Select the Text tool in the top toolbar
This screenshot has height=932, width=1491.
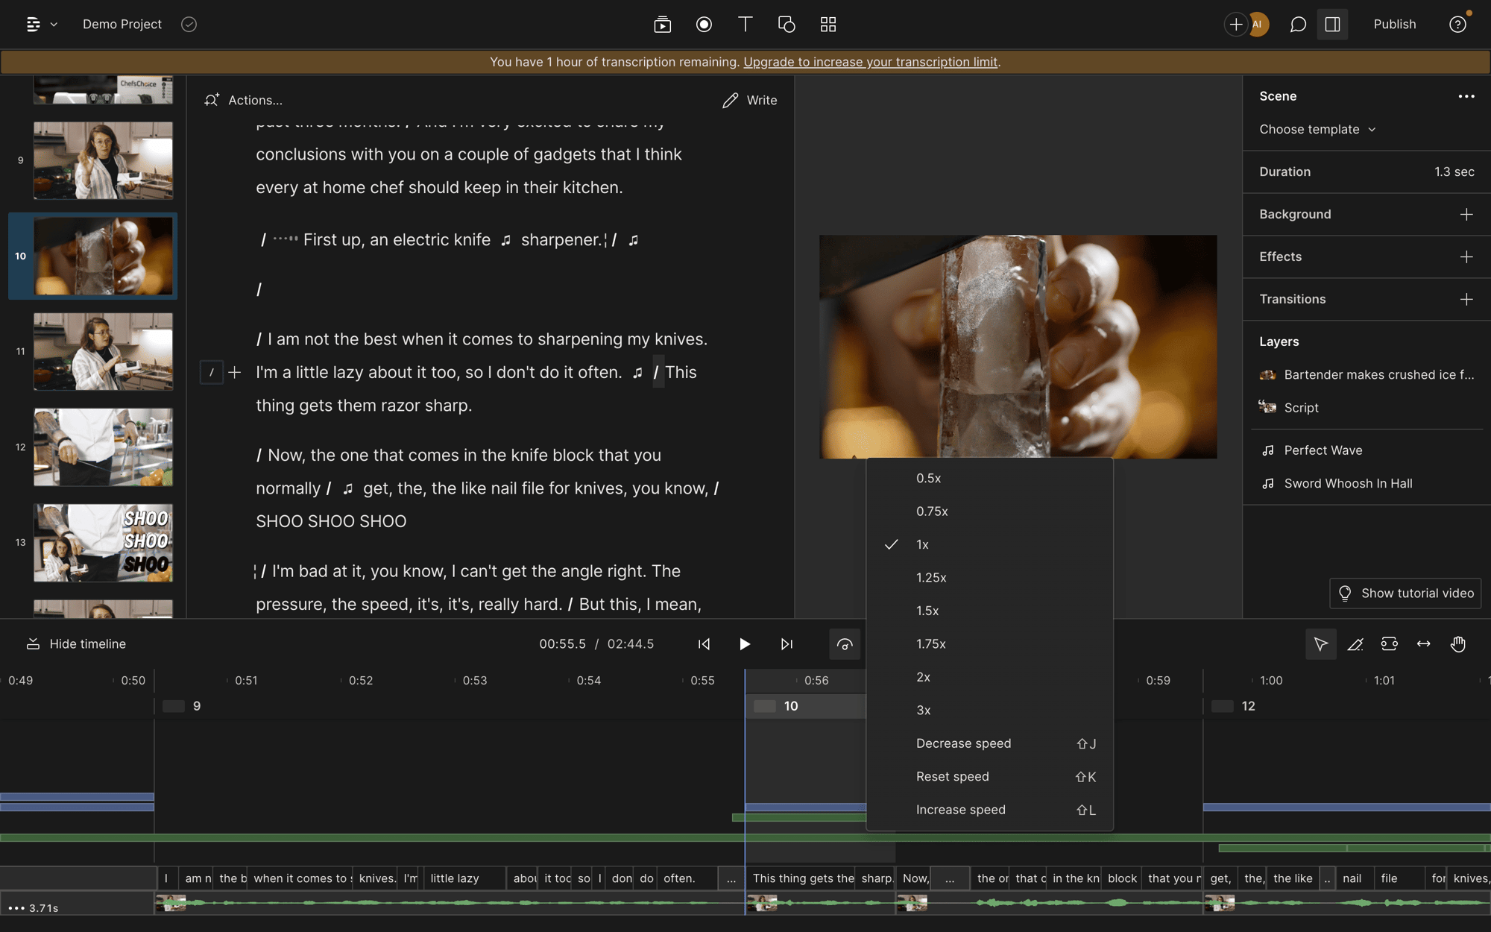click(744, 24)
